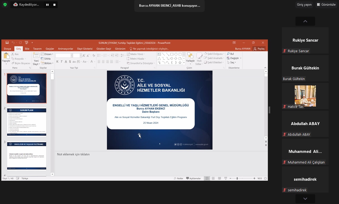This screenshot has height=204, width=339.
Task: Switch to slide sorter view in status bar
Action: pos(213,179)
